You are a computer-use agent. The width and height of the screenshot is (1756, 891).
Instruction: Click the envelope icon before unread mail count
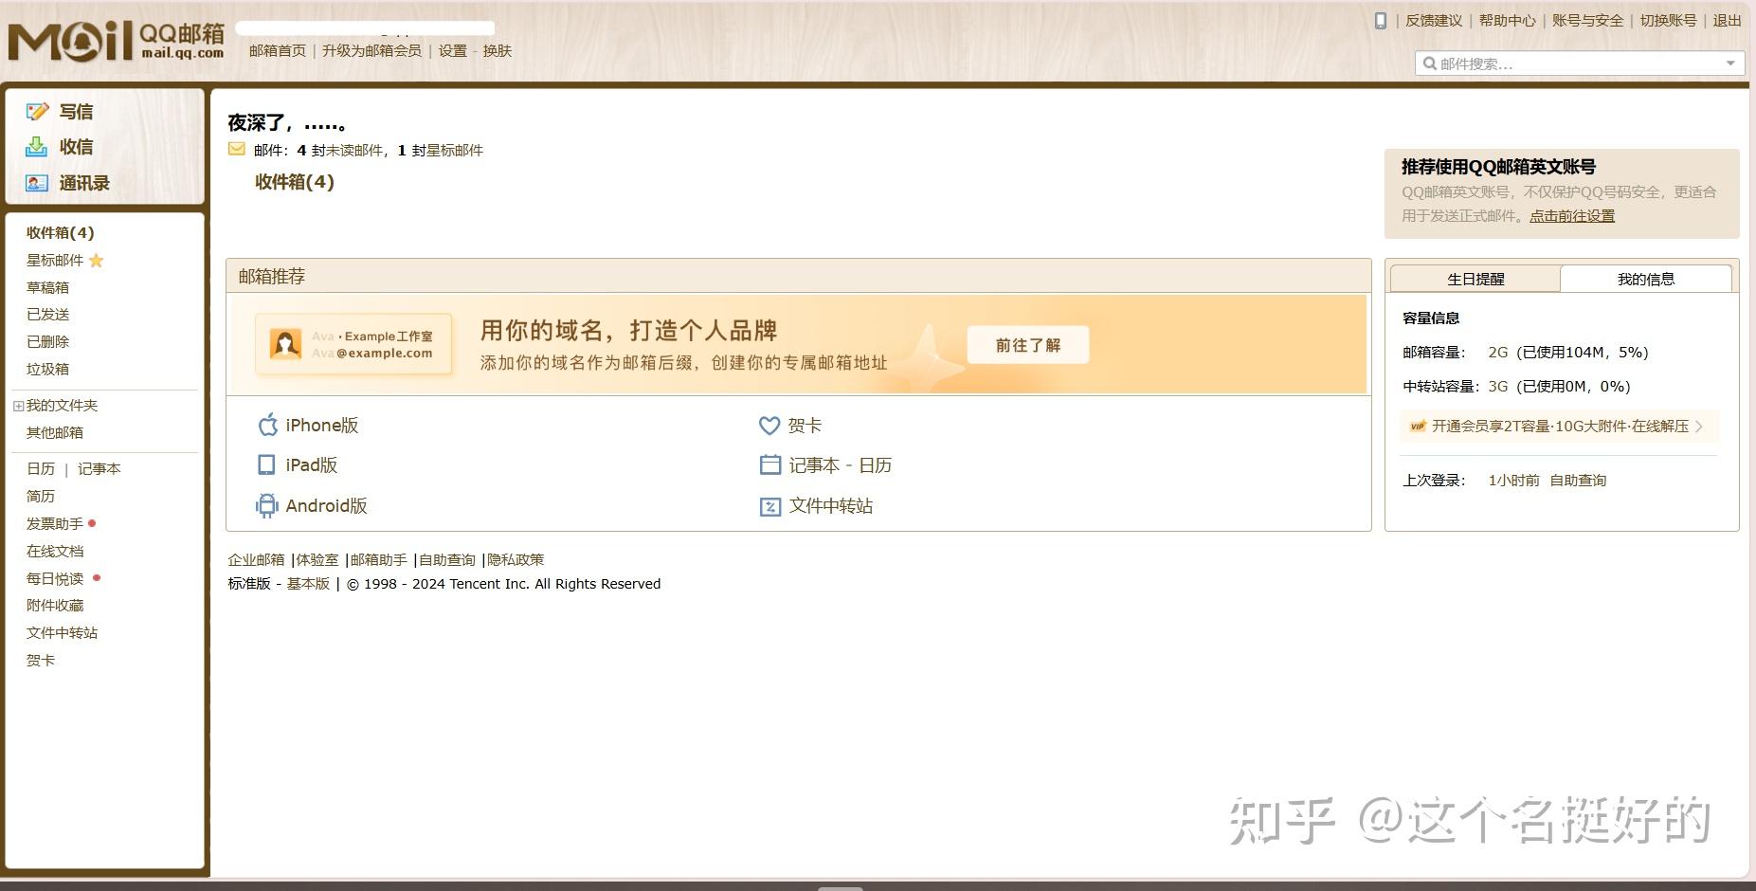(x=236, y=149)
